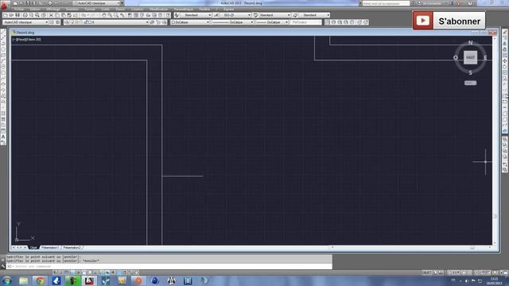Open the Affichage menu
Viewport: 509px width, 286px height.
coord(53,9)
